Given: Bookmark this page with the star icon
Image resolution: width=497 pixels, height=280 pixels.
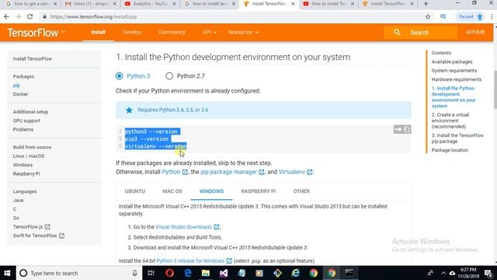Looking at the screenshot, I should click(x=428, y=16).
